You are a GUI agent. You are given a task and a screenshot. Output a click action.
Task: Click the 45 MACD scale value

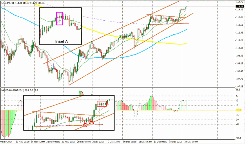pyautogui.click(x=237, y=96)
